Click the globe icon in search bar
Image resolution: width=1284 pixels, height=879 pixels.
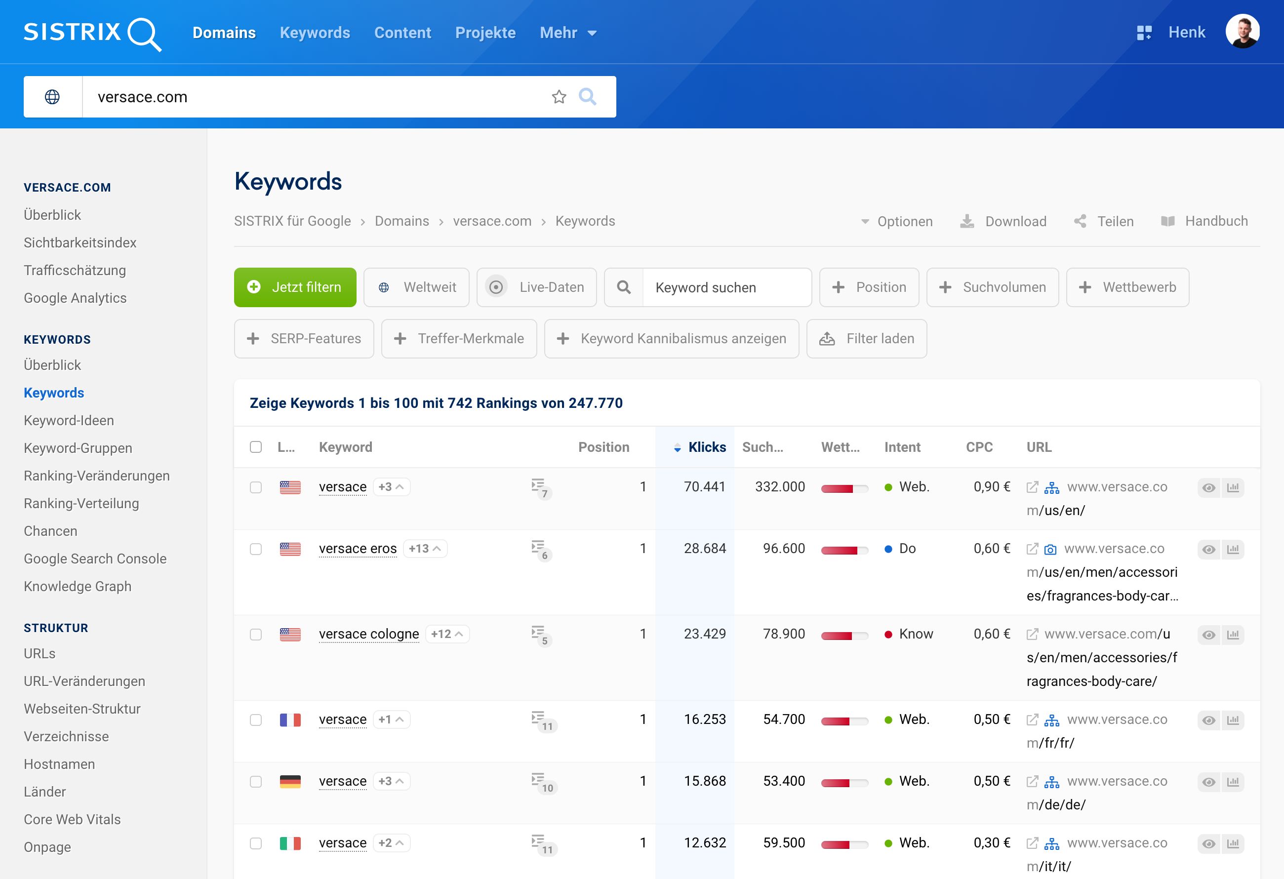tap(52, 97)
